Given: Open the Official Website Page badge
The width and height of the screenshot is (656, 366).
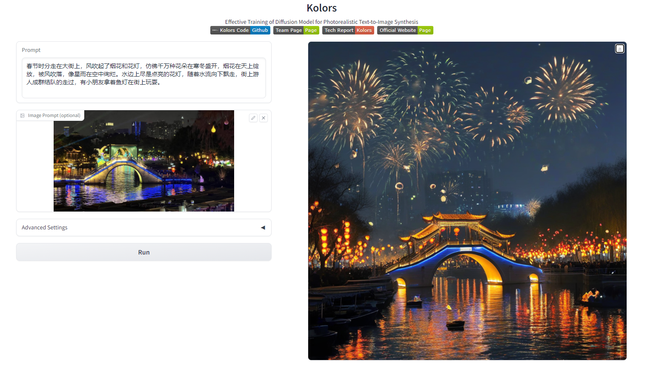Looking at the screenshot, I should (405, 30).
